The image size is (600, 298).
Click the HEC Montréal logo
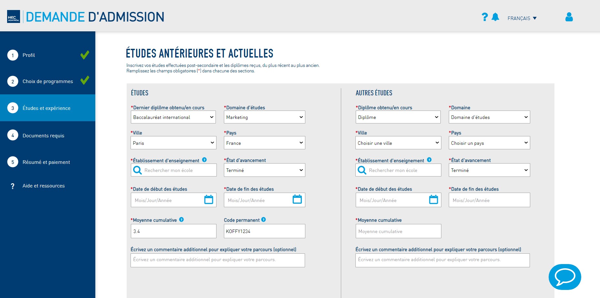pyautogui.click(x=14, y=17)
